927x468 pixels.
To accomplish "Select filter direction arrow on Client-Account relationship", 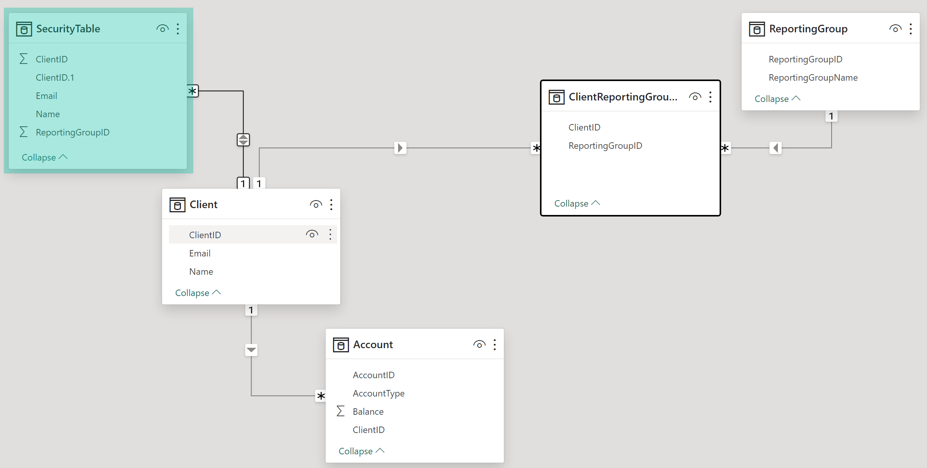I will click(x=251, y=350).
